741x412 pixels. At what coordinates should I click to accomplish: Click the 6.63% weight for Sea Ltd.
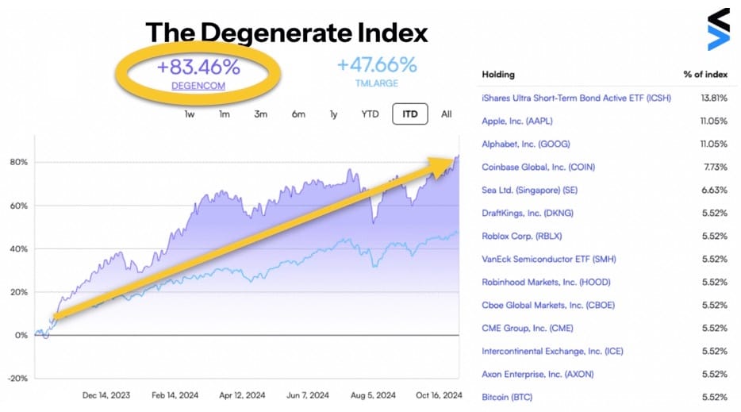(x=715, y=191)
